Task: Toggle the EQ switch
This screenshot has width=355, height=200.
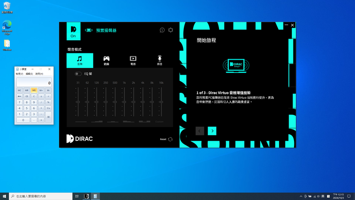Action: coord(78,74)
